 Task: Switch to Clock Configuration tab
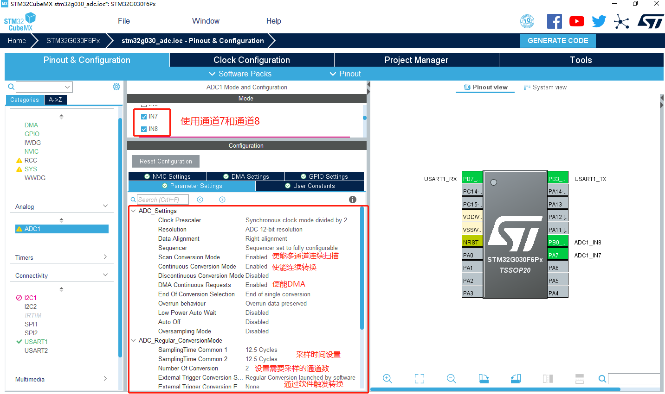[x=252, y=60]
